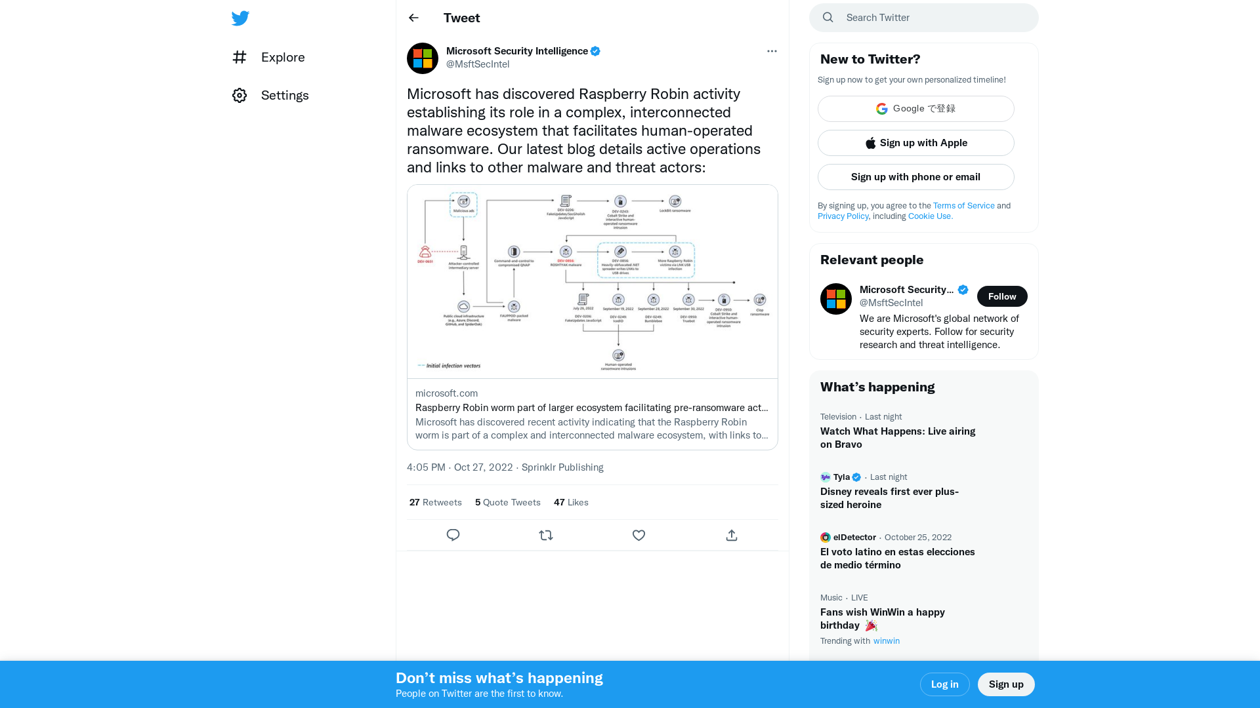Open the Terms of Service link
The height and width of the screenshot is (708, 1260).
[963, 205]
